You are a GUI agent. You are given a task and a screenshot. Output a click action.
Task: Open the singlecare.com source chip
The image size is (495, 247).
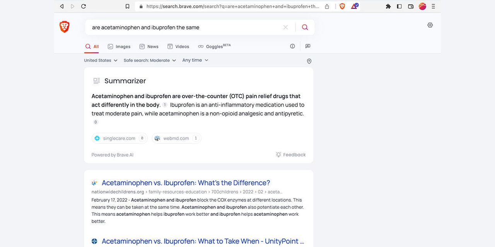[x=119, y=138]
